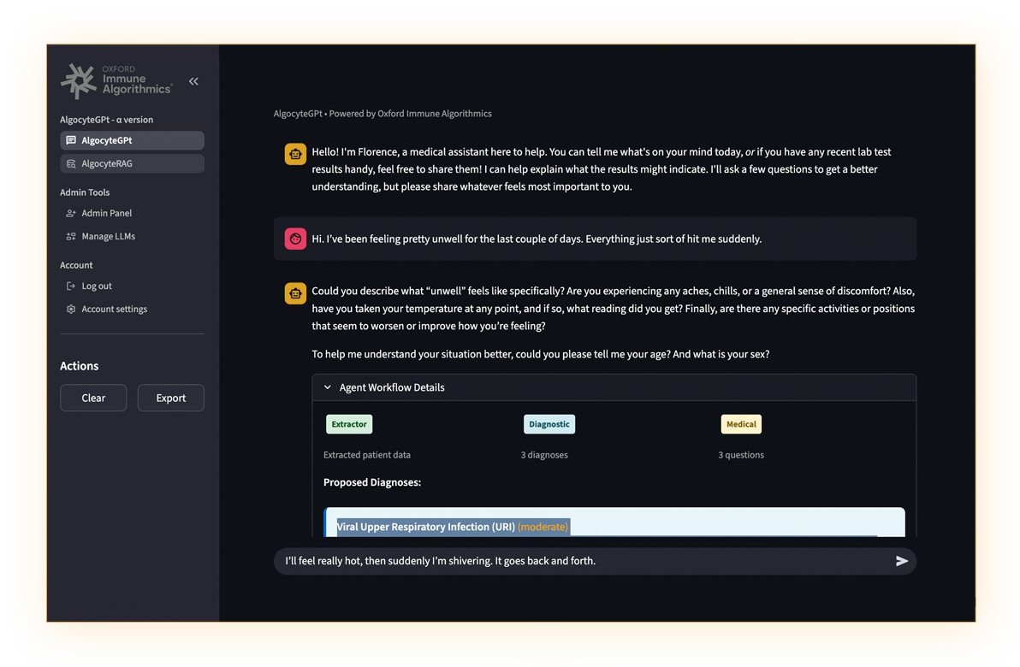Click the AlgocyteRAG database icon
Viewport: 1020px width, 667px height.
[x=71, y=164]
